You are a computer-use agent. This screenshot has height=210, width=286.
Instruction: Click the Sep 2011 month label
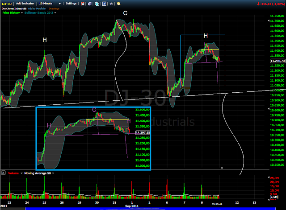tap(132, 206)
